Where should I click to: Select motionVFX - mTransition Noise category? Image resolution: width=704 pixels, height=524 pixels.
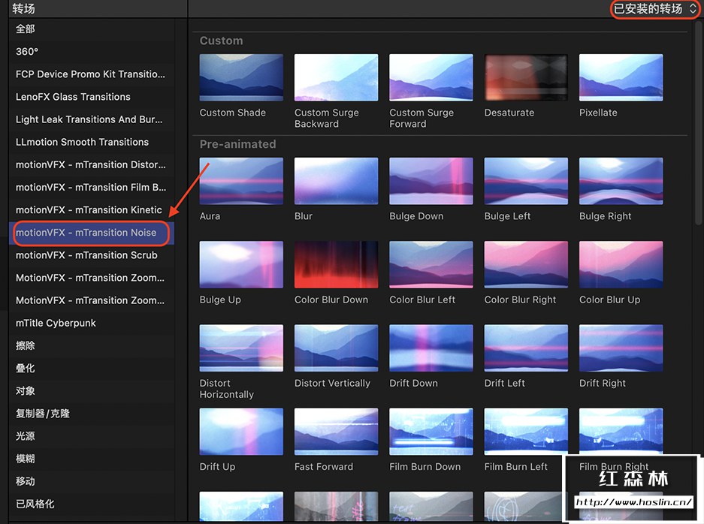(86, 233)
